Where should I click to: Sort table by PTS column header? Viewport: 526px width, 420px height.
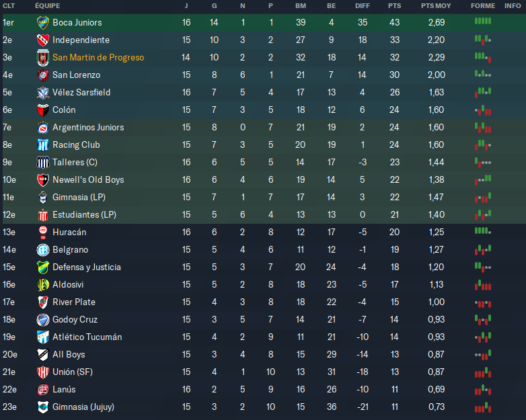(x=394, y=5)
